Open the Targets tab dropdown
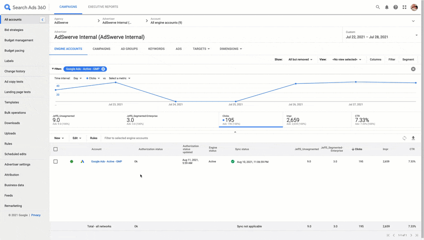 (201, 49)
